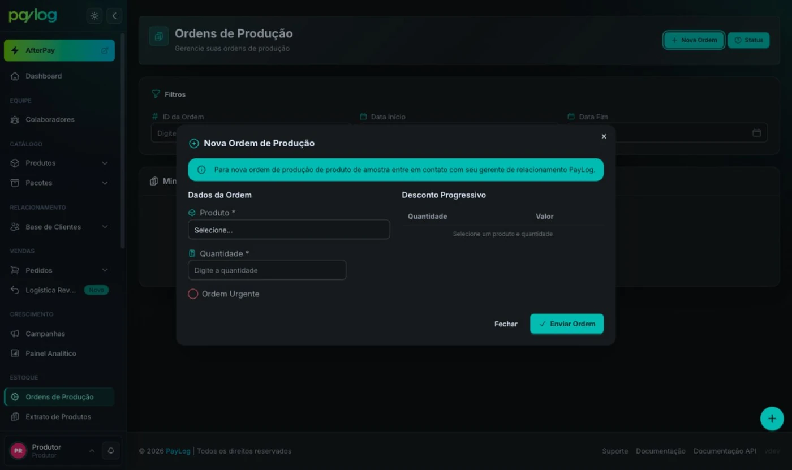Expand the Base de Clientes chevron
The height and width of the screenshot is (470, 792).
105,227
